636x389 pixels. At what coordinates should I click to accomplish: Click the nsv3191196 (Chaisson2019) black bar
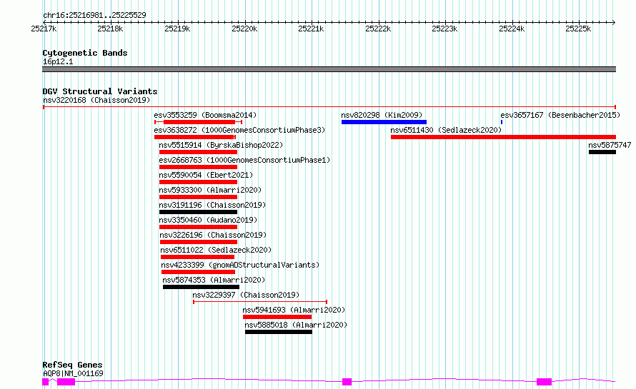(198, 212)
